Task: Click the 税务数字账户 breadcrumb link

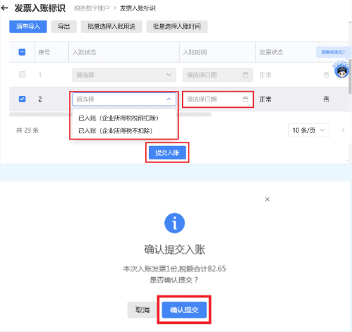Action: [92, 8]
